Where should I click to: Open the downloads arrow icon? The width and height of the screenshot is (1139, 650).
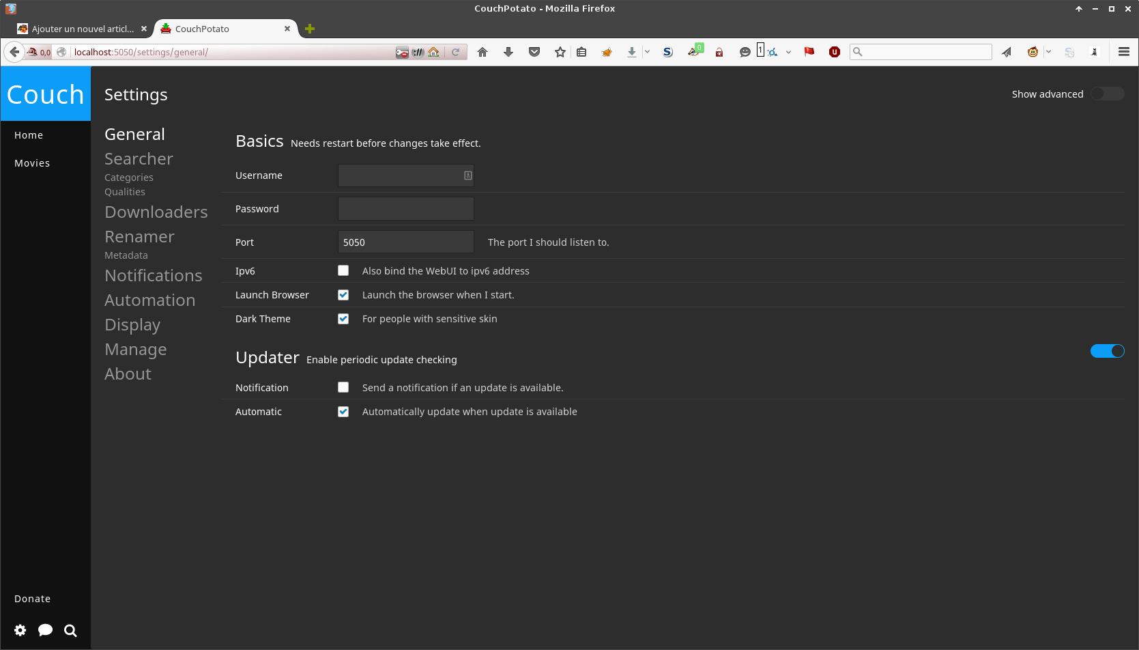508,52
